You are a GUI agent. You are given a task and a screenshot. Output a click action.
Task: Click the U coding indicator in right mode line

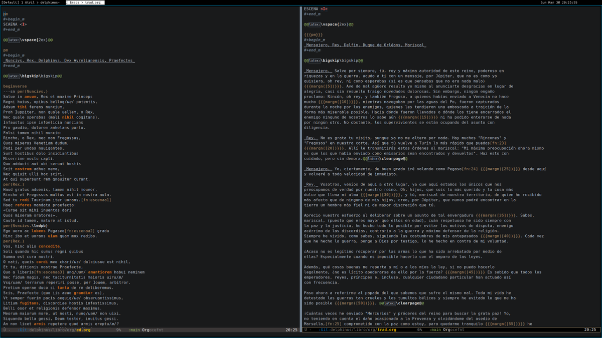tap(306, 330)
